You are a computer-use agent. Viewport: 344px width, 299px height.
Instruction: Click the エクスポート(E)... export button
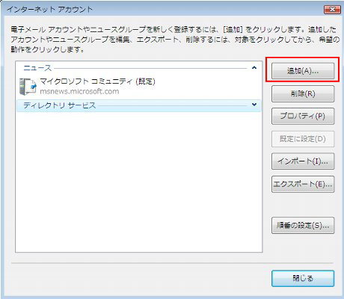(x=303, y=184)
